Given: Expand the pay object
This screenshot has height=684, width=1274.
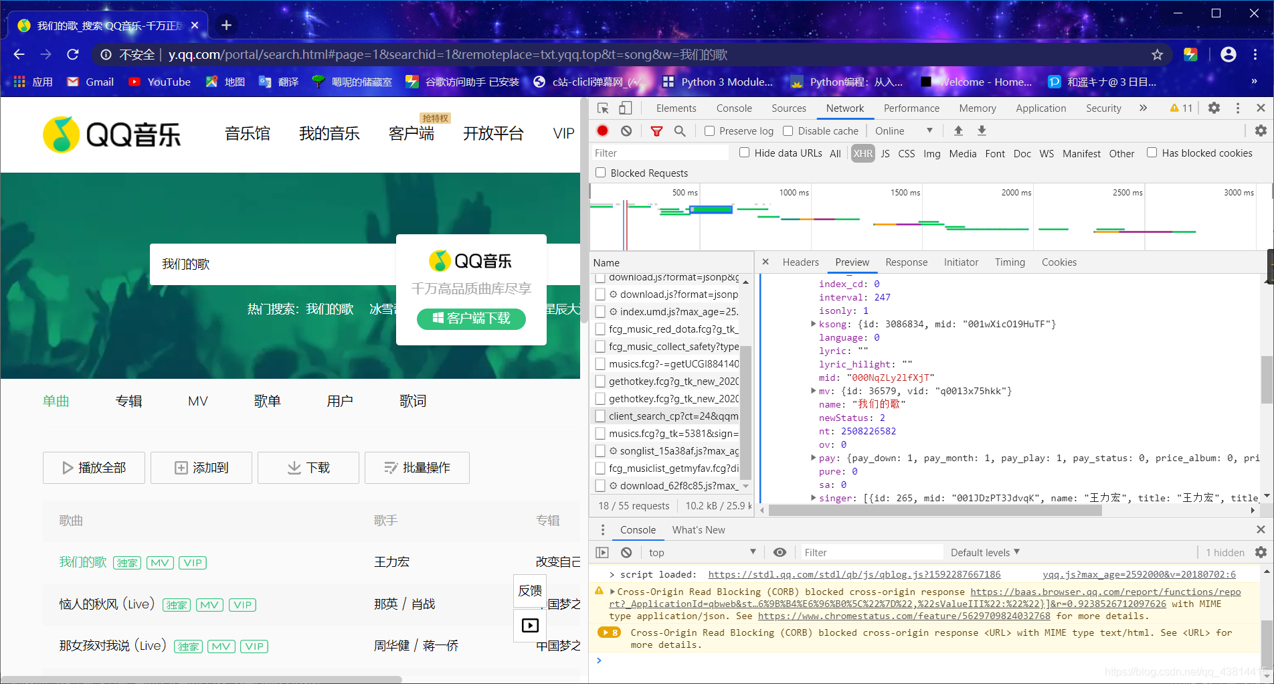Looking at the screenshot, I should (813, 458).
